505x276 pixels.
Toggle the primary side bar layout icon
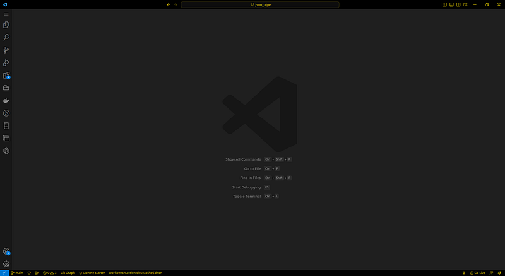pyautogui.click(x=444, y=4)
